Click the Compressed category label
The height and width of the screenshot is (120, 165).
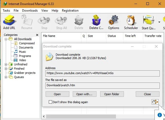pos(27,43)
